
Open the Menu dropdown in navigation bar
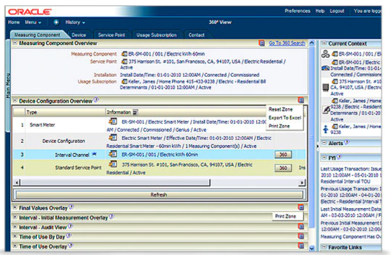(33, 22)
